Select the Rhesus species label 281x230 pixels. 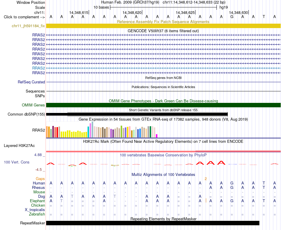(38, 187)
